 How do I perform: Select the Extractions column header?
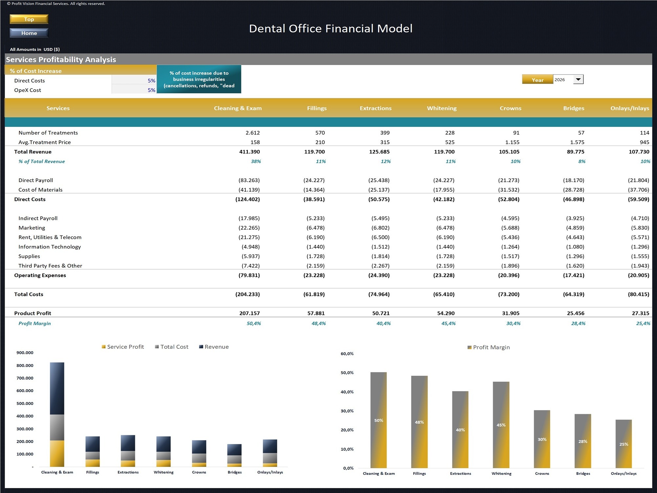coord(375,108)
